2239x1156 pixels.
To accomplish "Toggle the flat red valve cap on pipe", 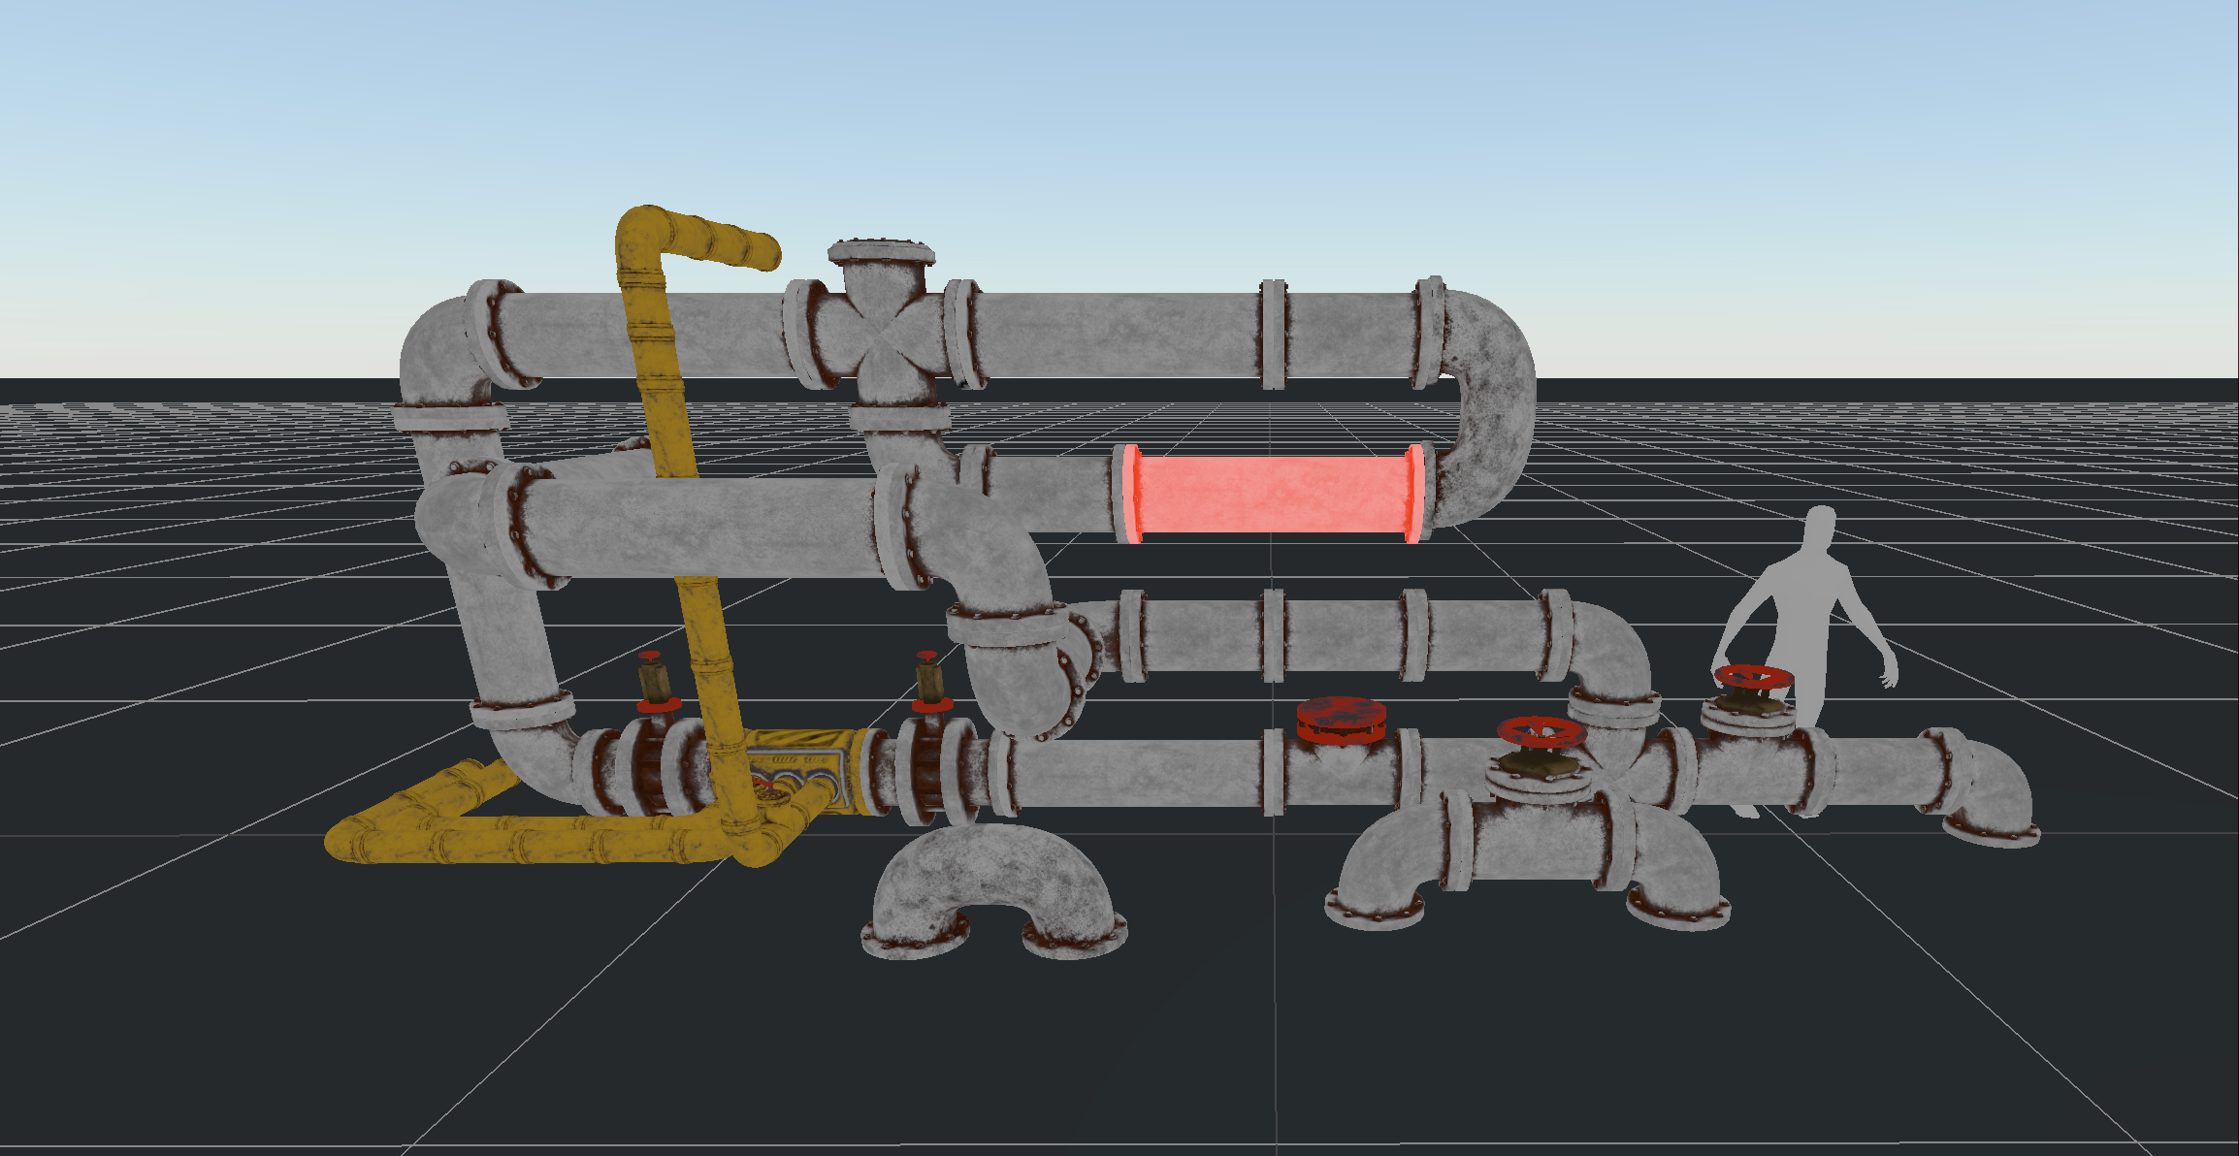I will coord(1342,718).
